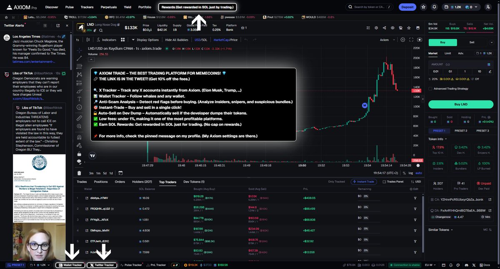Open the watchlist star icon in the header

pyautogui.click(x=424, y=7)
